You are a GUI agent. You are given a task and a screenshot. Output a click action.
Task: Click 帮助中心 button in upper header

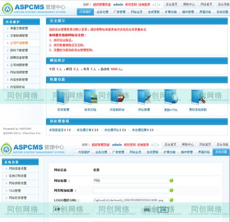coord(189,5)
